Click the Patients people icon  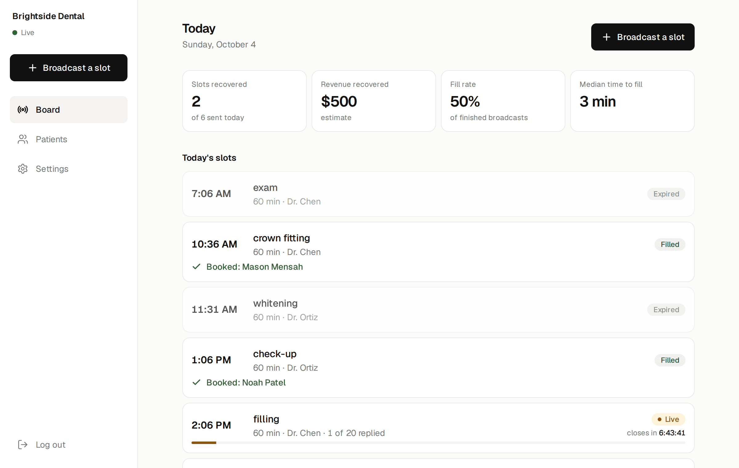pos(23,139)
